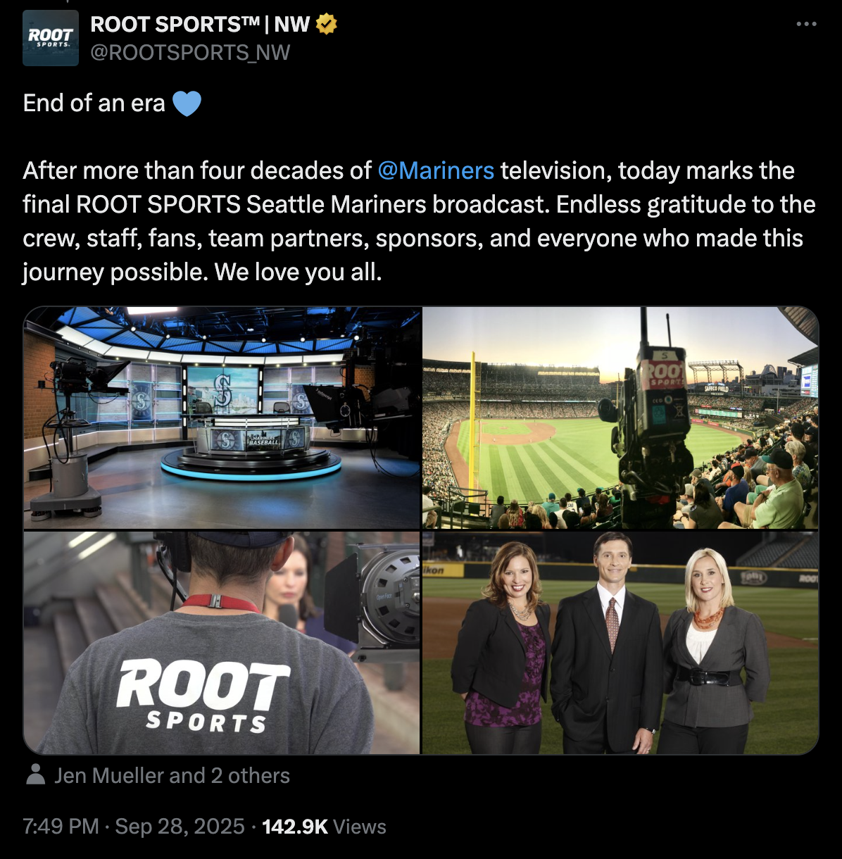Click the gold verified badge
Viewport: 842px width, 859px height.
(326, 25)
